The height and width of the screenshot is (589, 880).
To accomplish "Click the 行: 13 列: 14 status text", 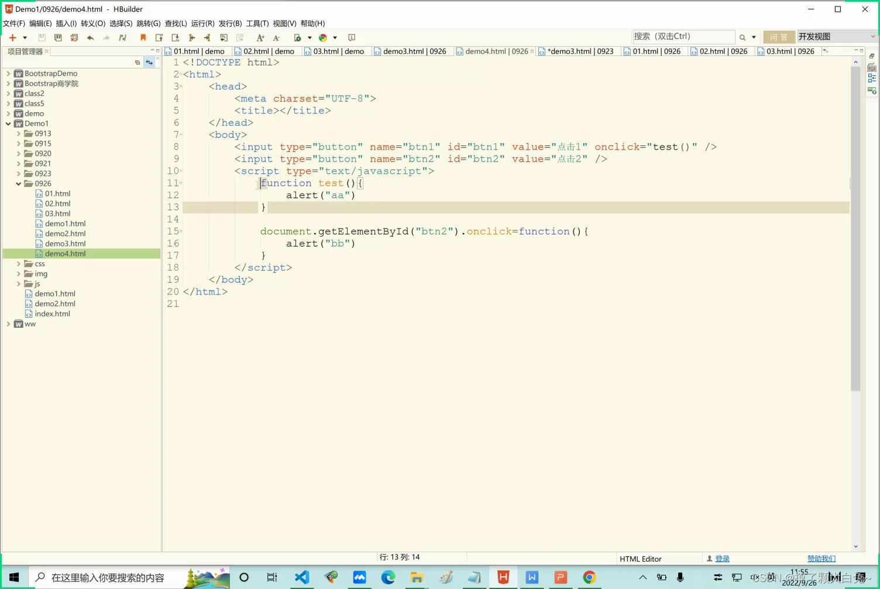I will point(400,557).
